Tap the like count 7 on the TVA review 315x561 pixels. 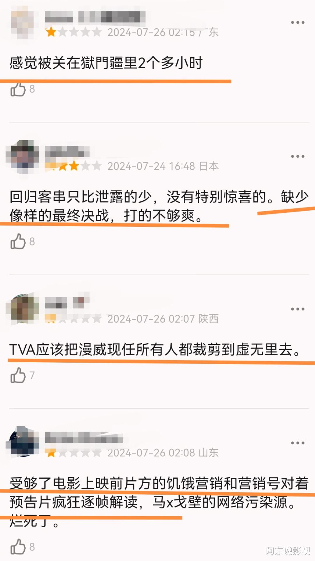[32, 375]
